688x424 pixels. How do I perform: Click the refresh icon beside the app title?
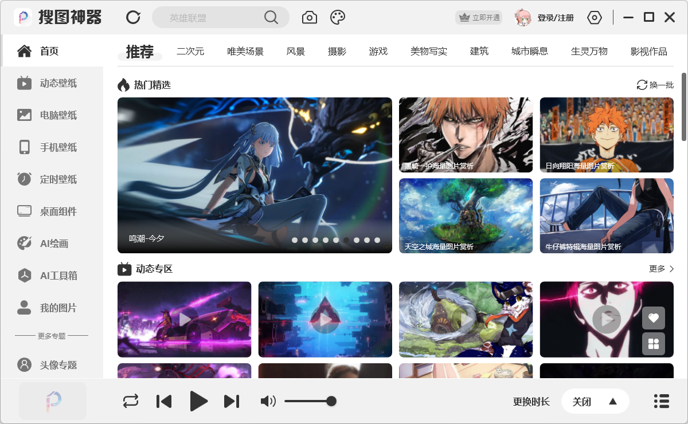pos(133,17)
